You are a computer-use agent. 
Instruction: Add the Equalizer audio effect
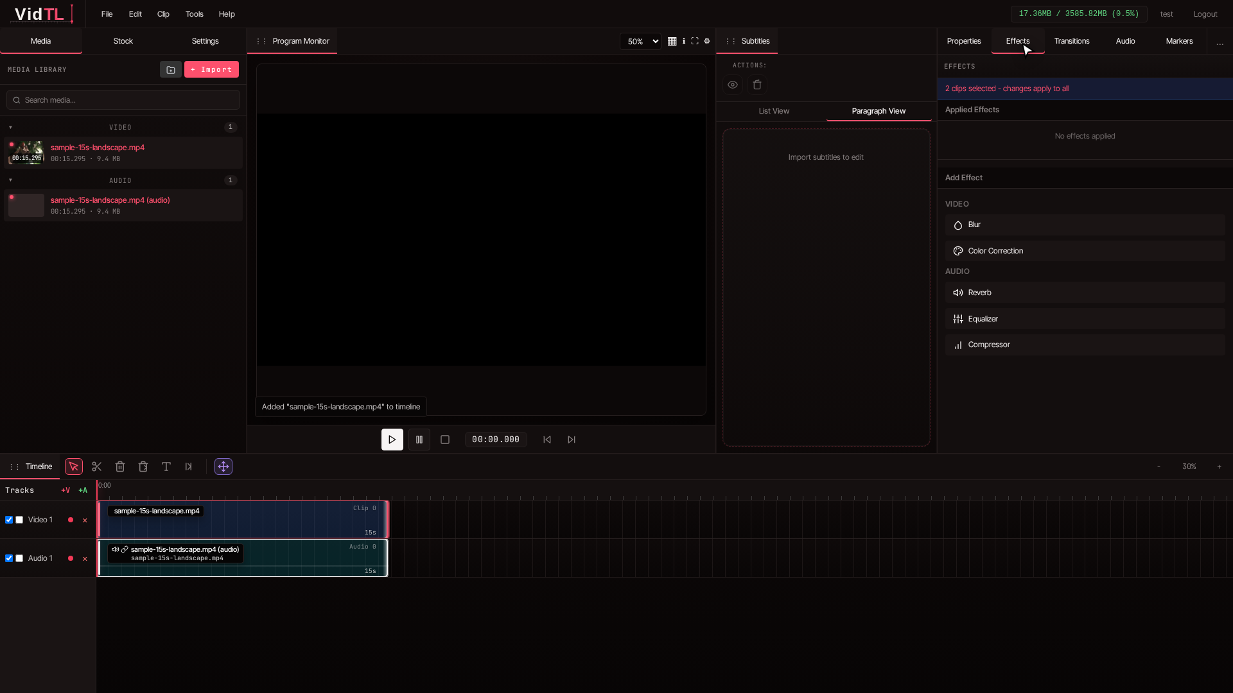(x=1085, y=319)
